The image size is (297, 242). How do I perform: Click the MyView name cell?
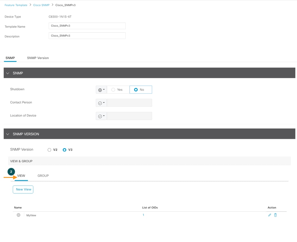(31, 215)
